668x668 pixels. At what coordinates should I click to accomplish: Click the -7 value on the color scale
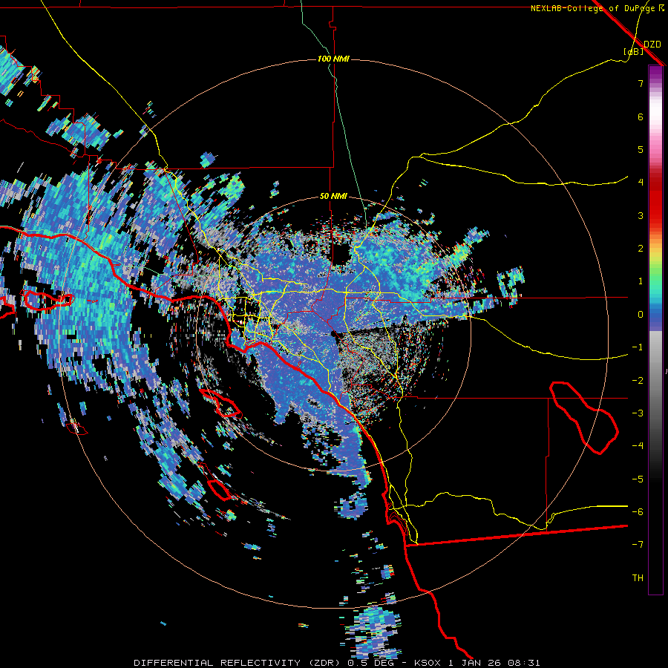(x=638, y=545)
